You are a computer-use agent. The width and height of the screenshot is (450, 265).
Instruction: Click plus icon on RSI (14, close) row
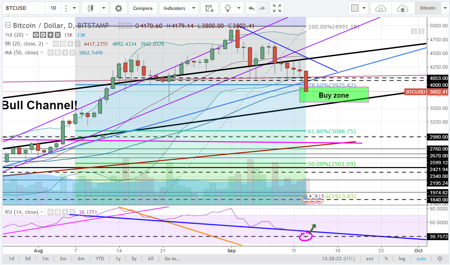[64, 212]
